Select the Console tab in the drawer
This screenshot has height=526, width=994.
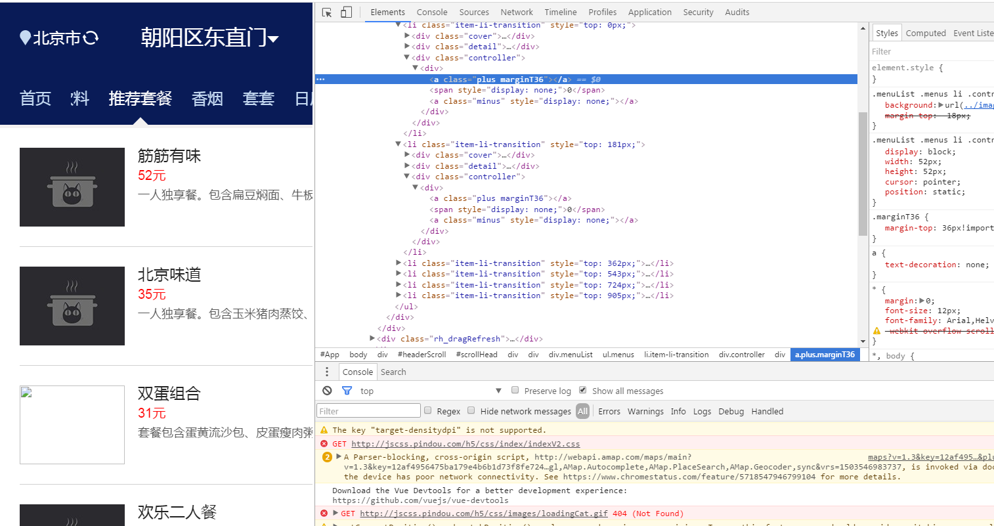tap(357, 372)
